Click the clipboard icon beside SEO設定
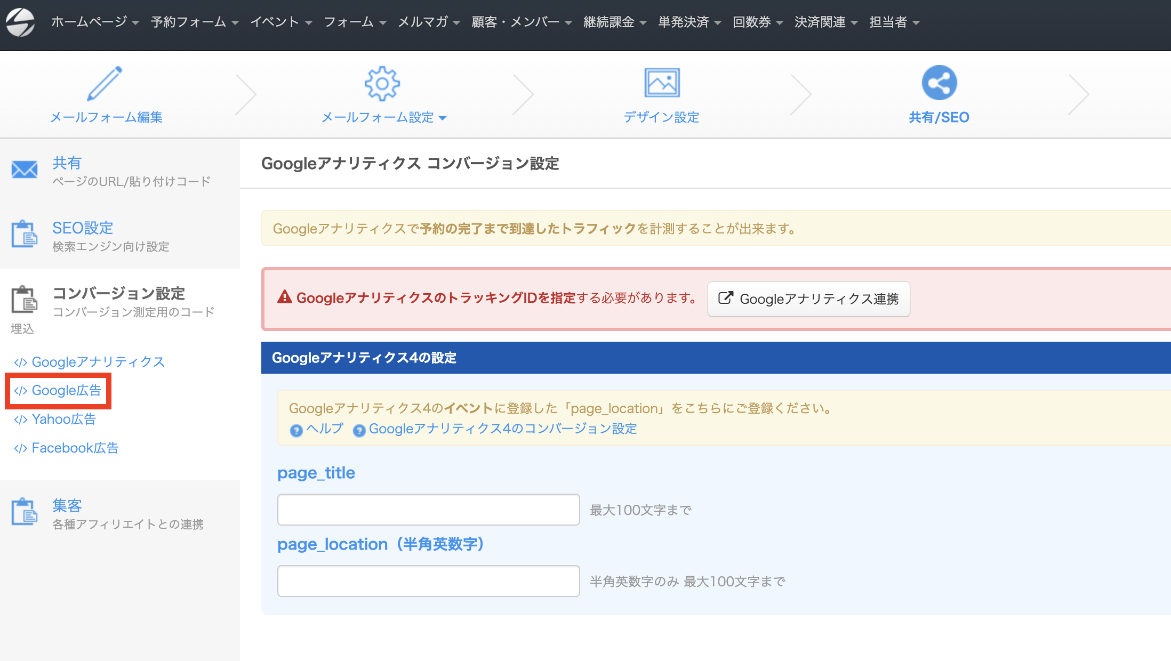The width and height of the screenshot is (1171, 661). point(25,234)
